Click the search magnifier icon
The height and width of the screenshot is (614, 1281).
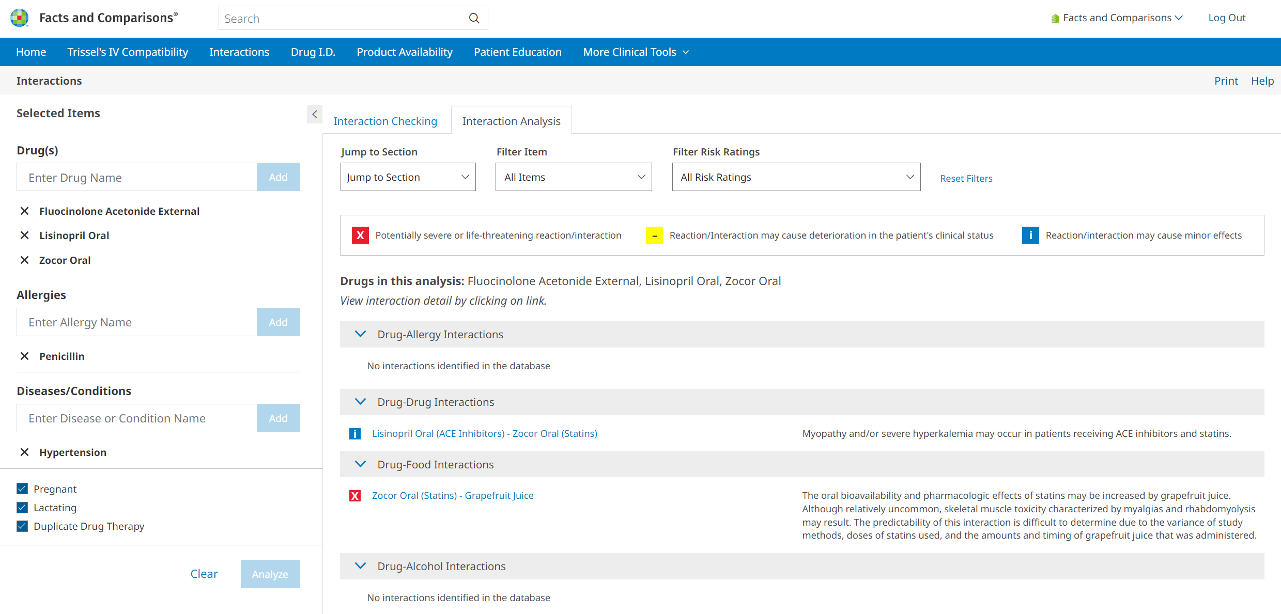pos(474,19)
